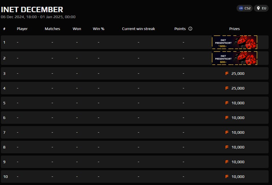Screen dimensions: 272x185
Task: Click rank number 9 in the leaderboard
Action: pyautogui.click(x=4, y=162)
